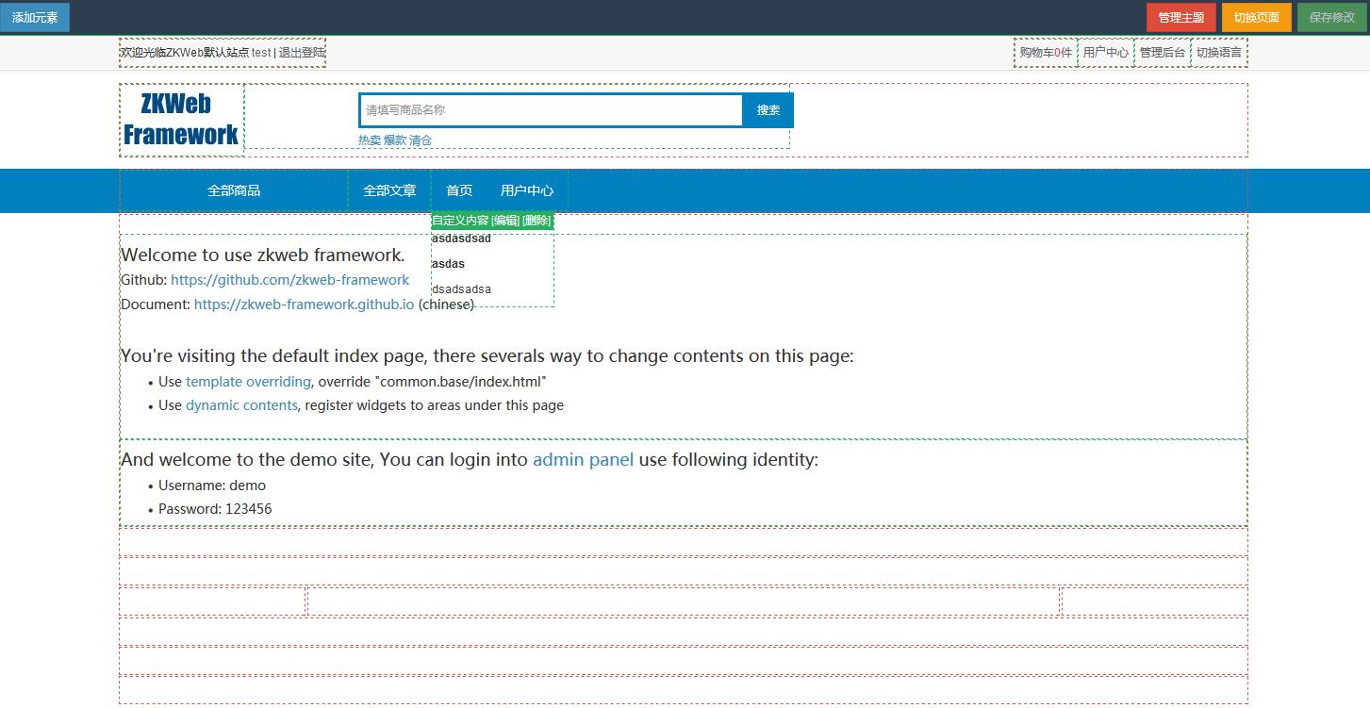Select hot keyword 爆款

395,140
